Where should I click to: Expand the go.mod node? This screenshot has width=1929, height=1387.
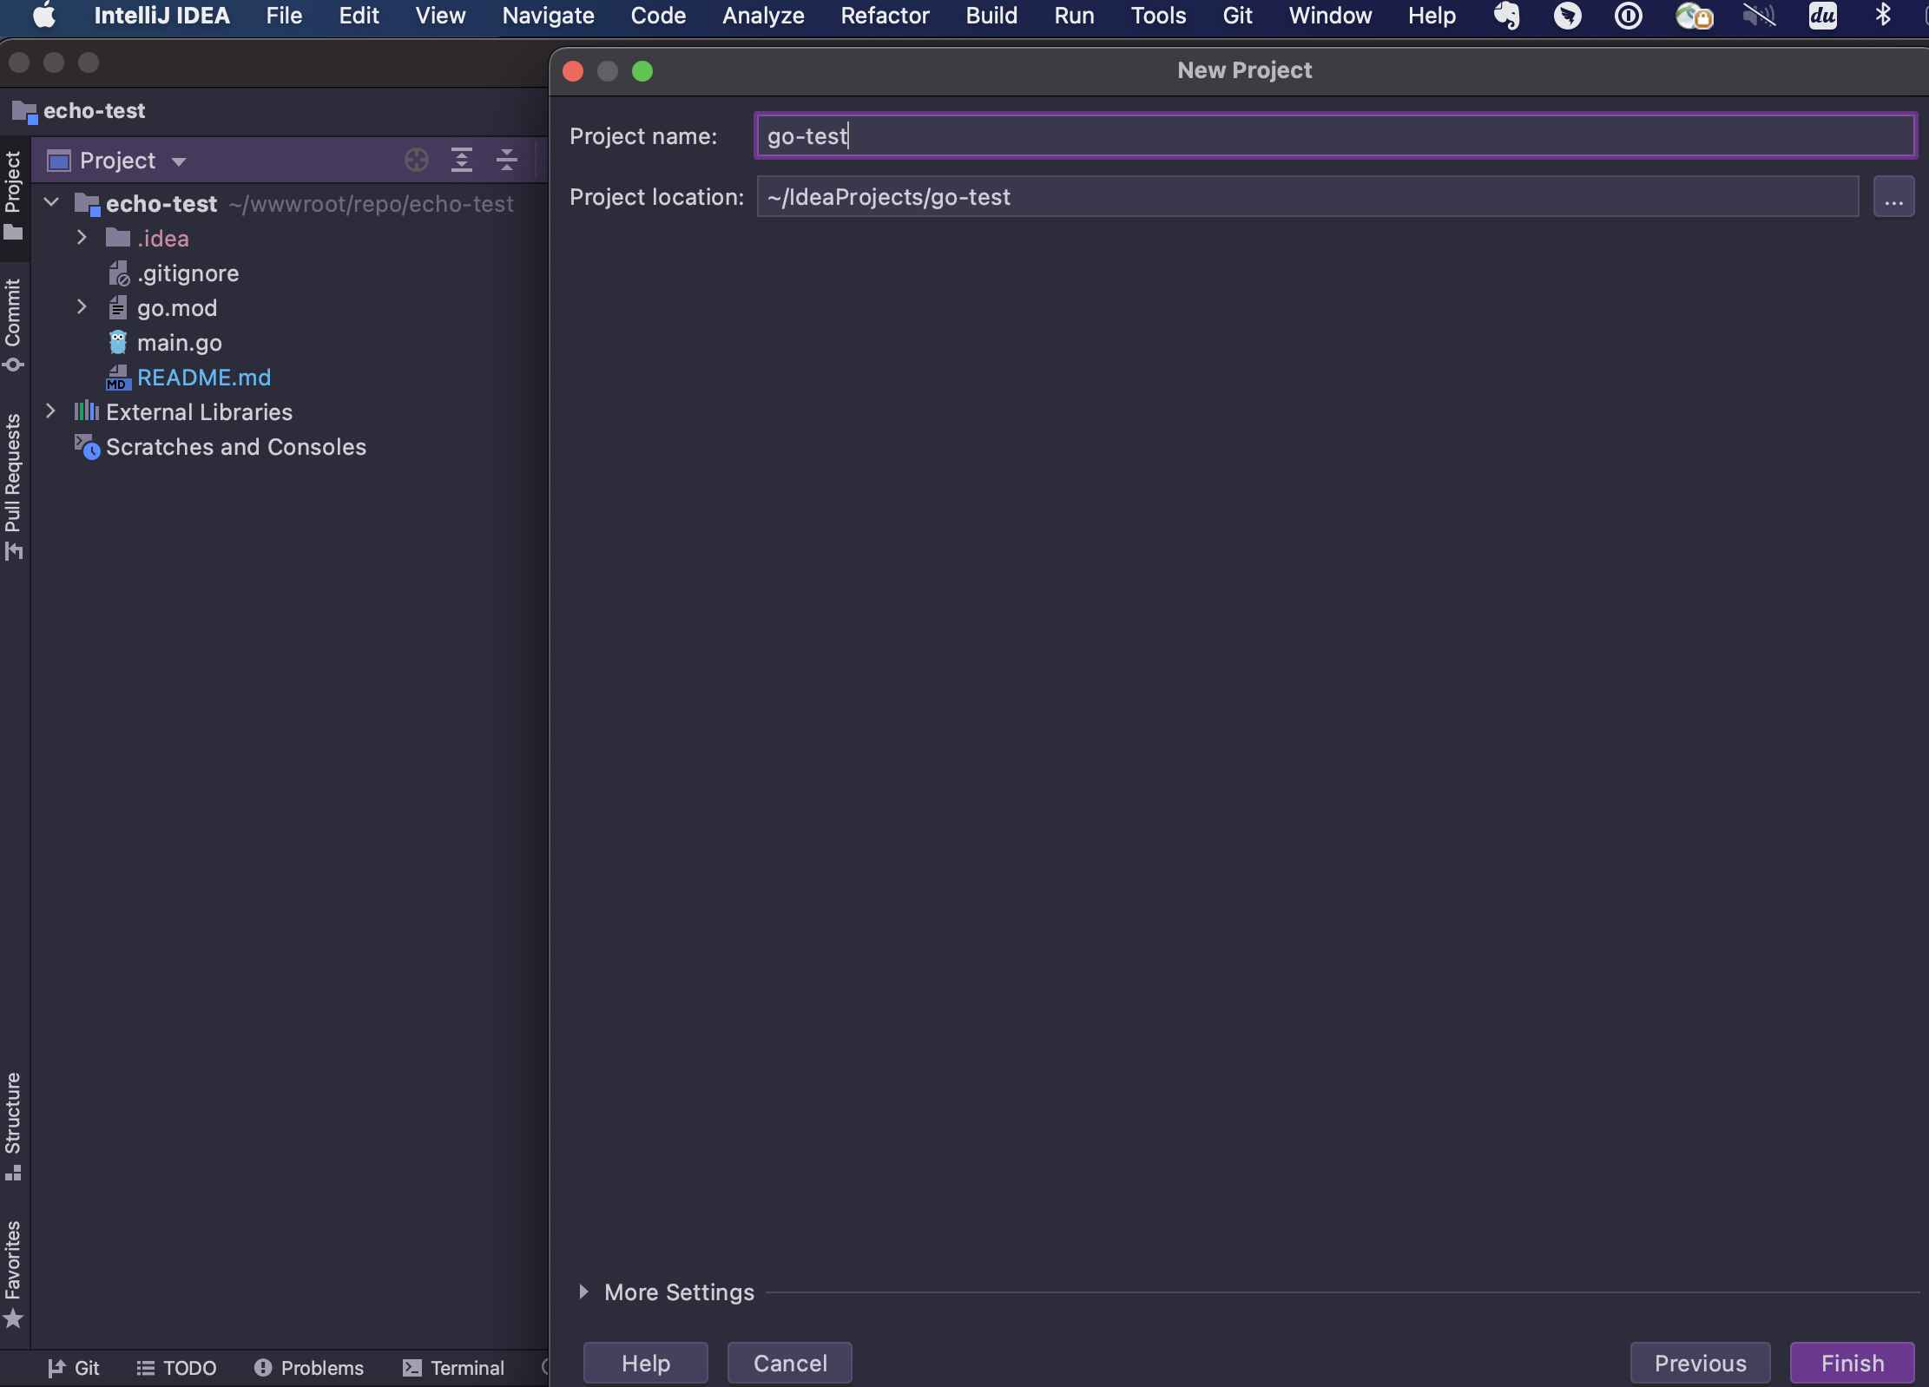(82, 306)
